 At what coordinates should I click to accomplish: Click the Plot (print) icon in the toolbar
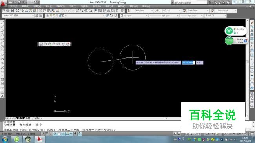tap(18, 11)
